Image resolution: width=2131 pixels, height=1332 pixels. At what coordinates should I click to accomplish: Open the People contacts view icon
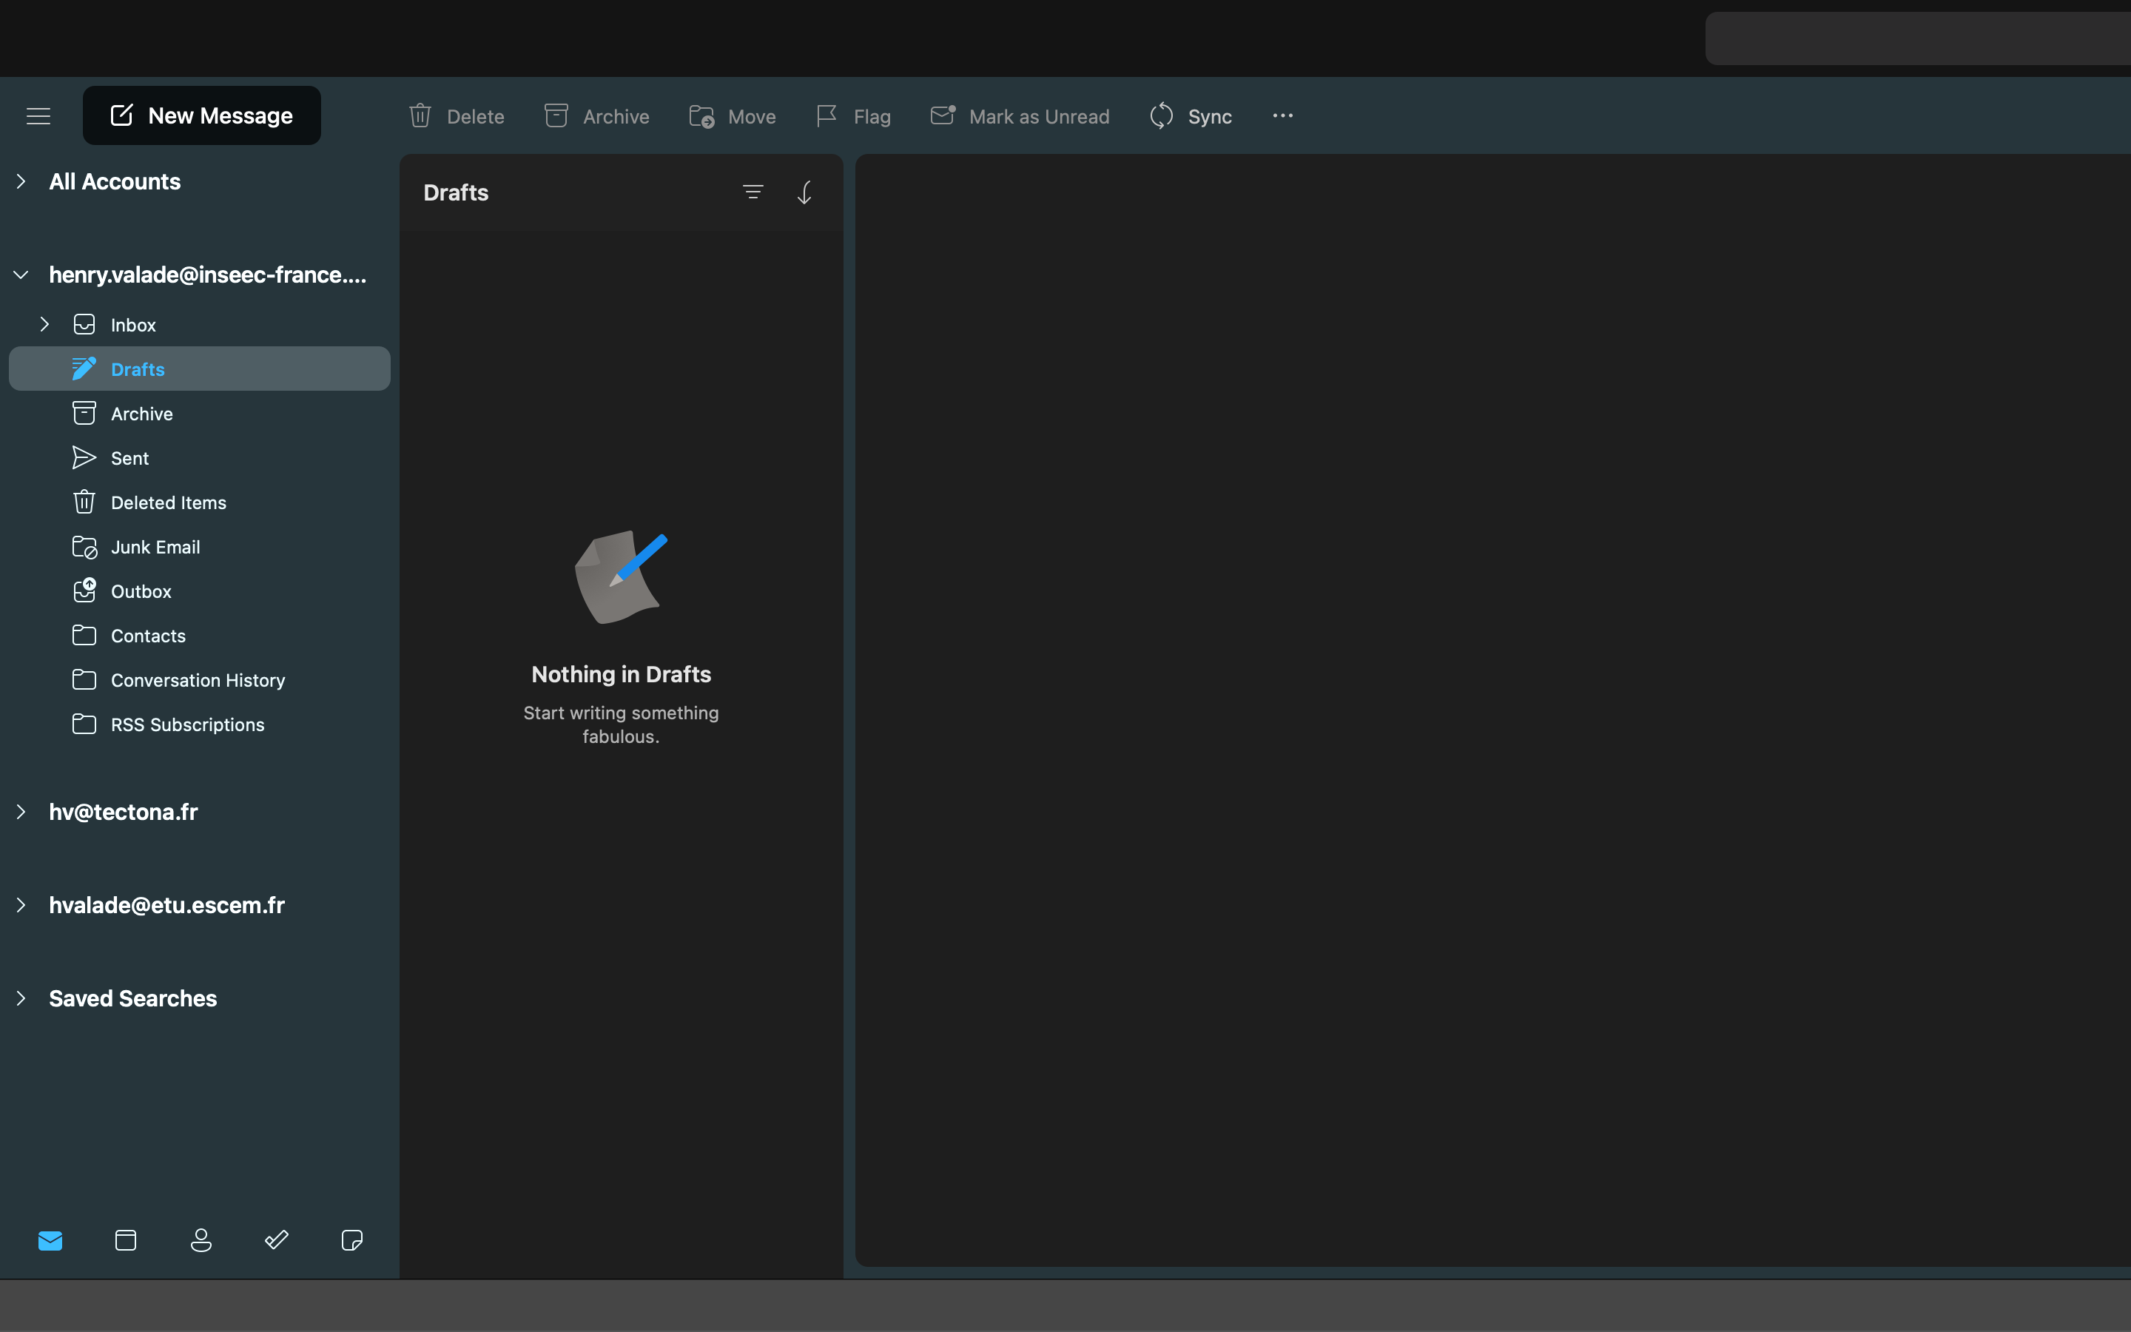[x=201, y=1240]
